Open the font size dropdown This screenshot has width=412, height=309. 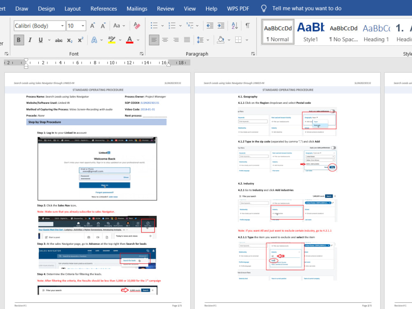[83, 26]
